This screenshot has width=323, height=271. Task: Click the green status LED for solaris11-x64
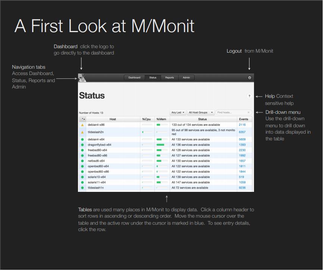click(x=82, y=183)
